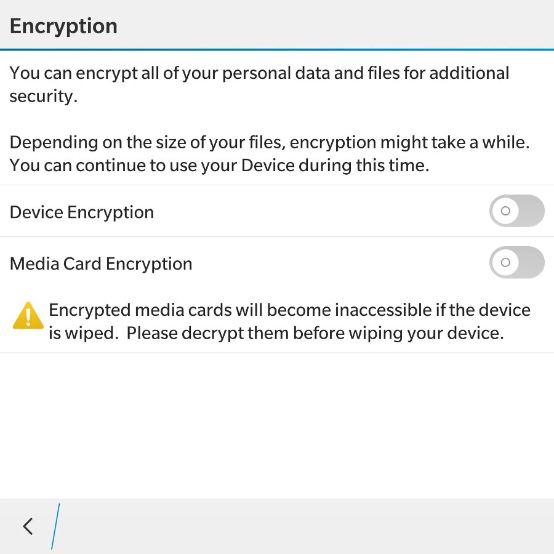
Task: Tap 'Please decrypt them before wiping' text
Action: click(x=315, y=334)
